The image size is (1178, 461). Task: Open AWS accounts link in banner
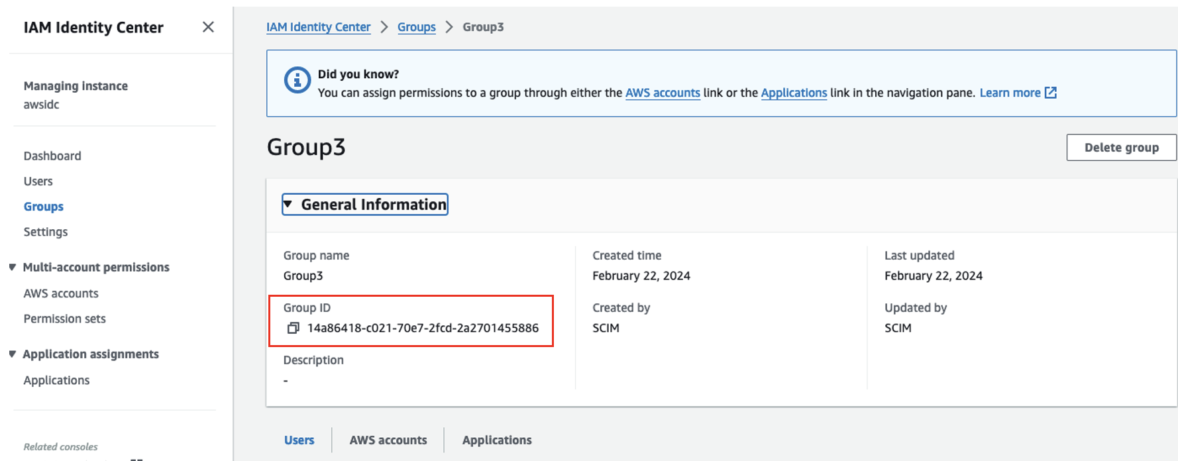663,93
